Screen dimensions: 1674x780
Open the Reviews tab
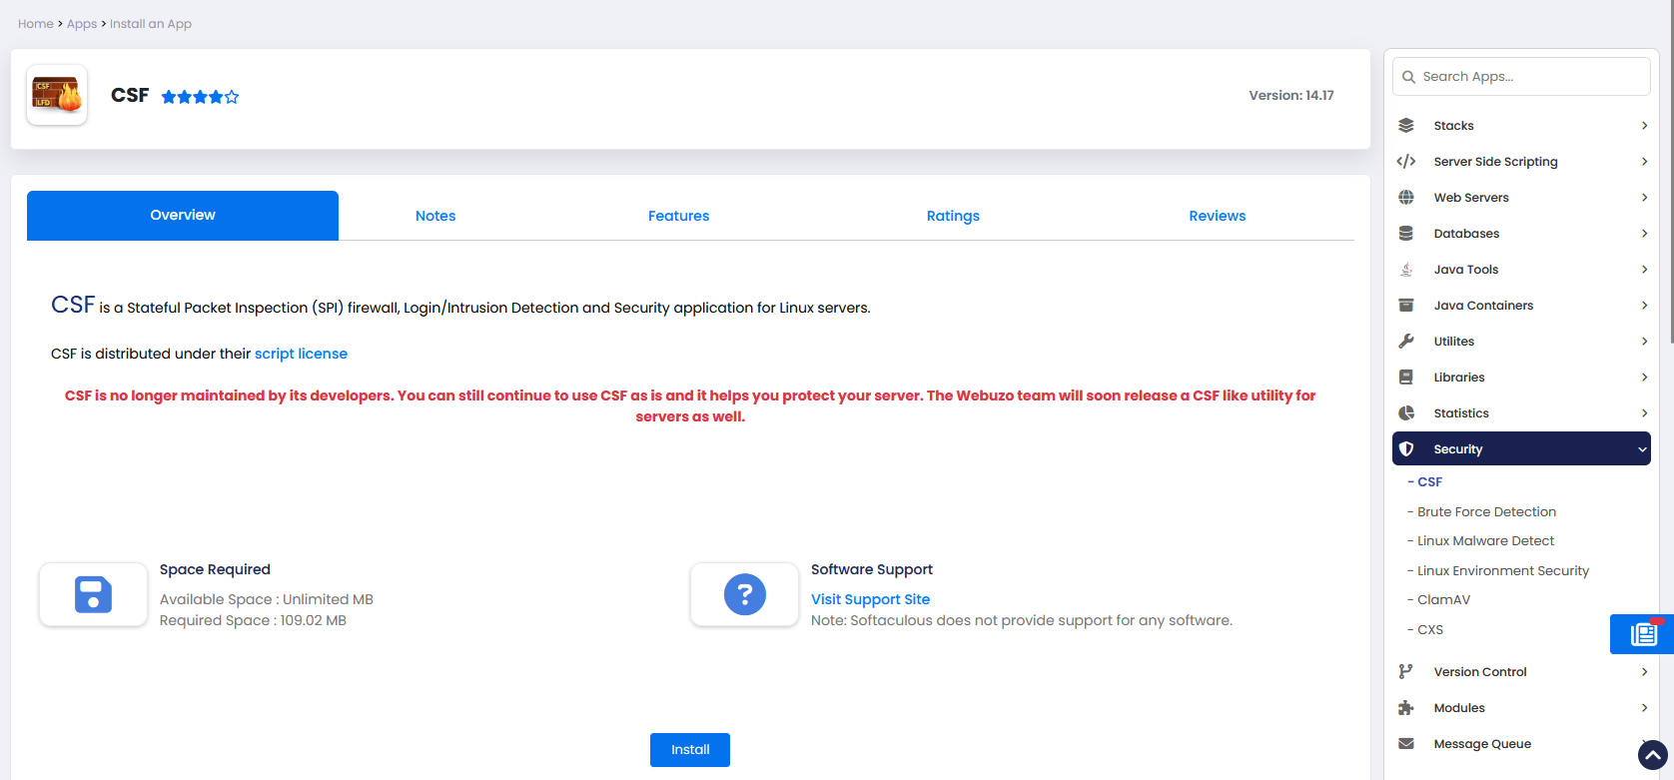[x=1217, y=216]
